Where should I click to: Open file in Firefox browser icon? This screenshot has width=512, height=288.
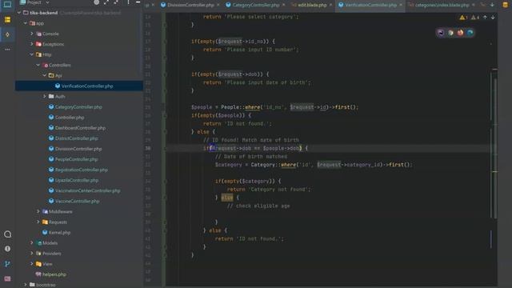[x=461, y=33]
